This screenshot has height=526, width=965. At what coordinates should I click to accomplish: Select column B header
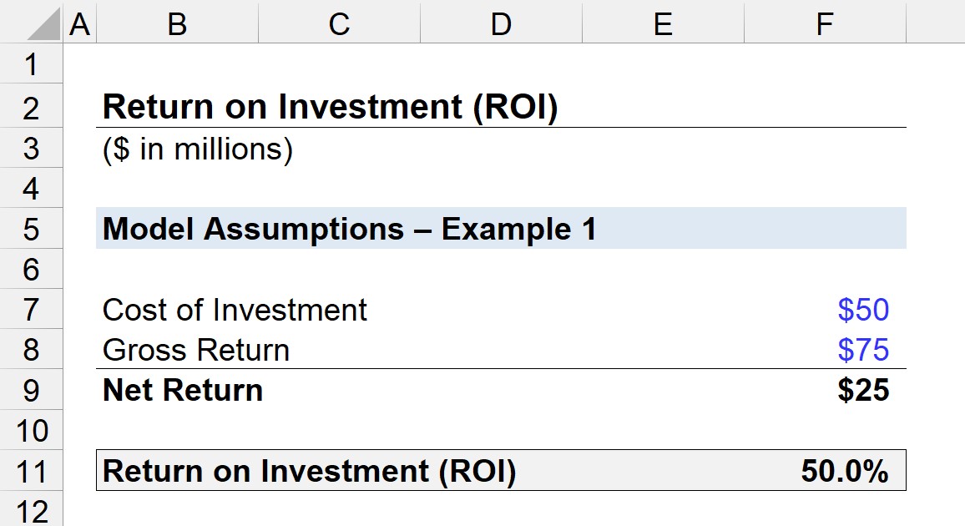[177, 24]
